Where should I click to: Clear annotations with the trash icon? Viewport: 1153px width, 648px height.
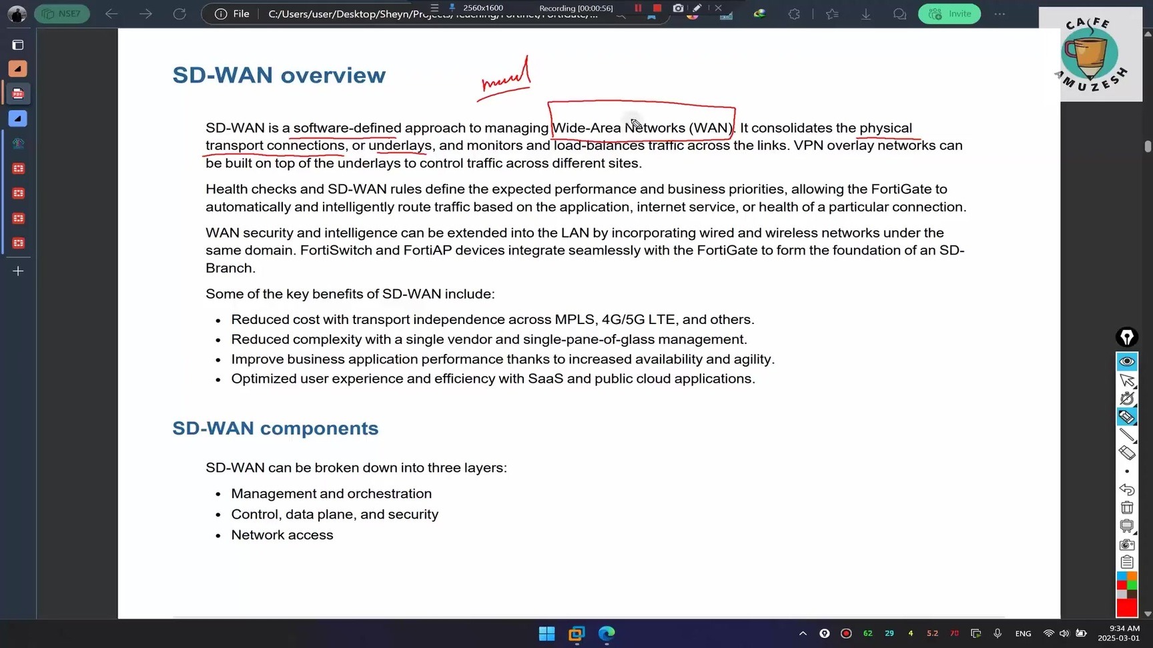[x=1127, y=508]
